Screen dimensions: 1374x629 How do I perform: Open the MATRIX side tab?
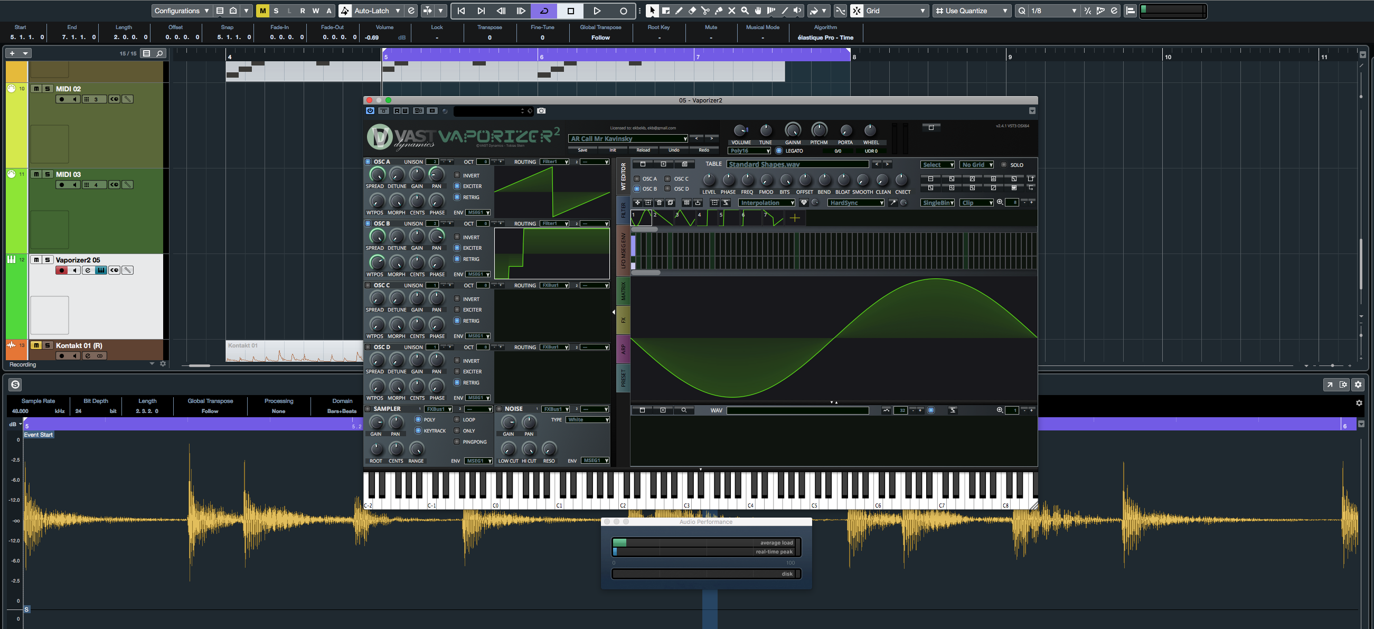(x=623, y=292)
